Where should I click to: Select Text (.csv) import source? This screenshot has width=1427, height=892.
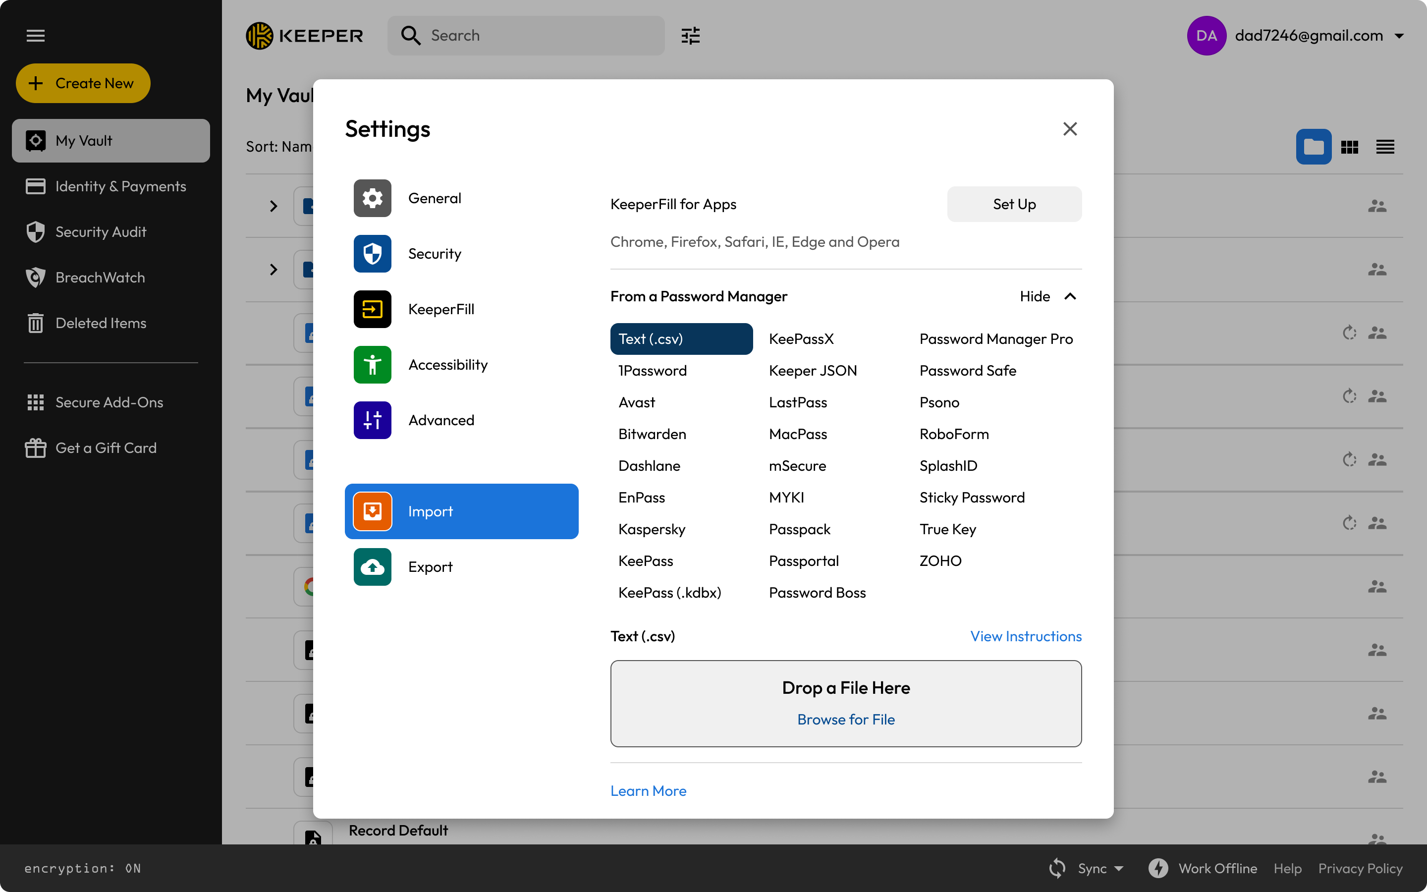coord(681,338)
